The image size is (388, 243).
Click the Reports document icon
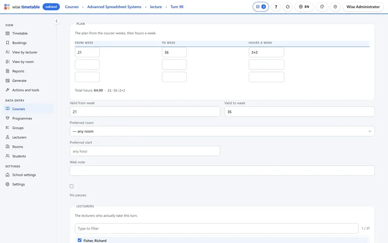pos(7,71)
